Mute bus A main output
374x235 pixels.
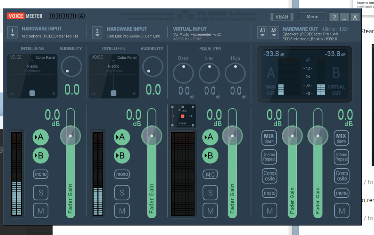coord(270,211)
